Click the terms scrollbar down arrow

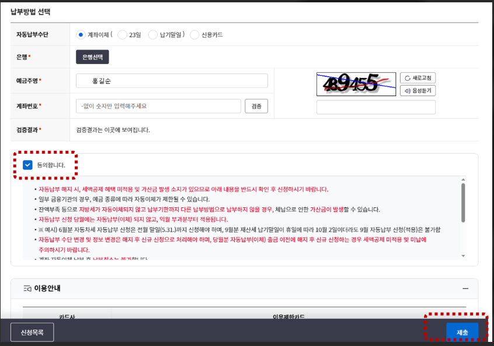click(x=463, y=256)
